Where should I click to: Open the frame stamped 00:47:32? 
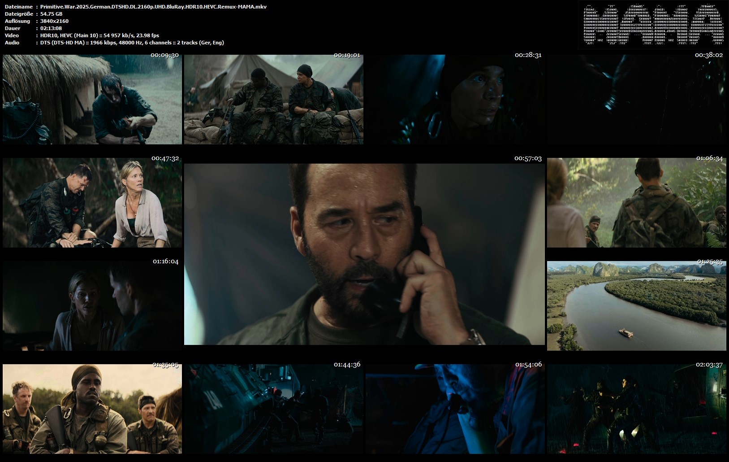92,203
